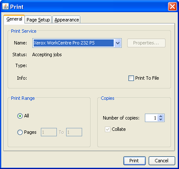
Task: Open the Page Setup tab
Action: click(38, 20)
